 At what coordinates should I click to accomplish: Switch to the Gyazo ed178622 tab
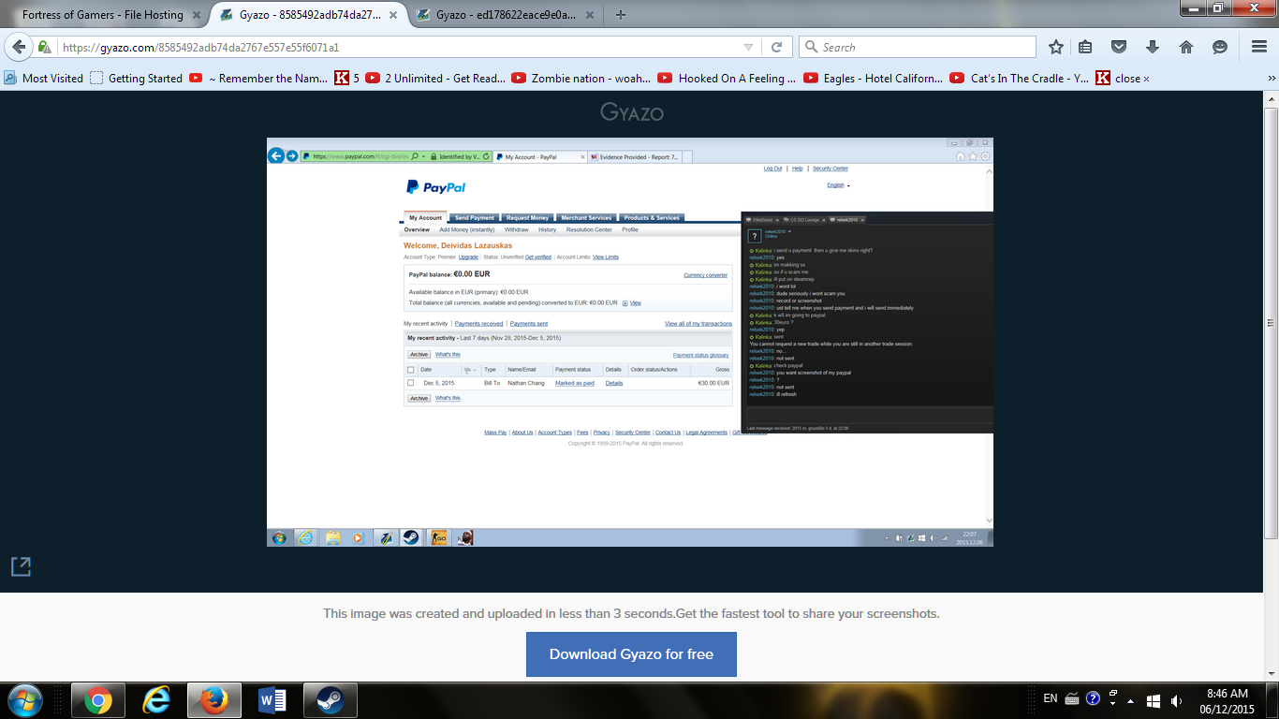[501, 15]
